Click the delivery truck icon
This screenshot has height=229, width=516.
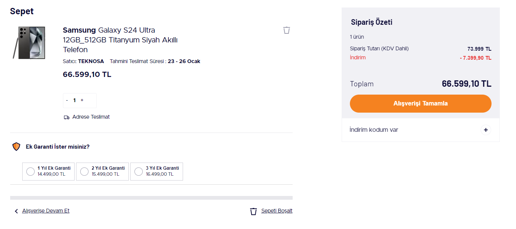coord(67,118)
